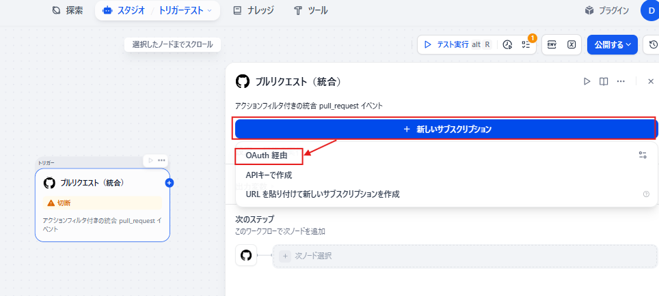
Task: Open the panel three-dot more menu
Action: pyautogui.click(x=621, y=81)
